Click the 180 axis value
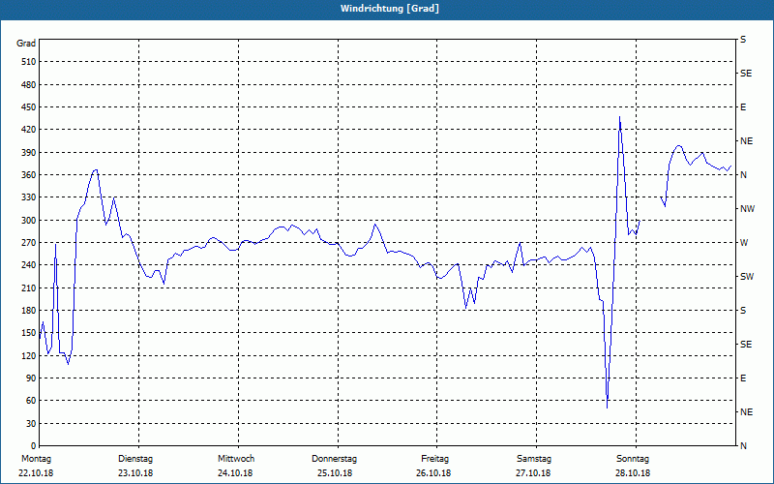This screenshot has height=484, width=774. click(28, 311)
